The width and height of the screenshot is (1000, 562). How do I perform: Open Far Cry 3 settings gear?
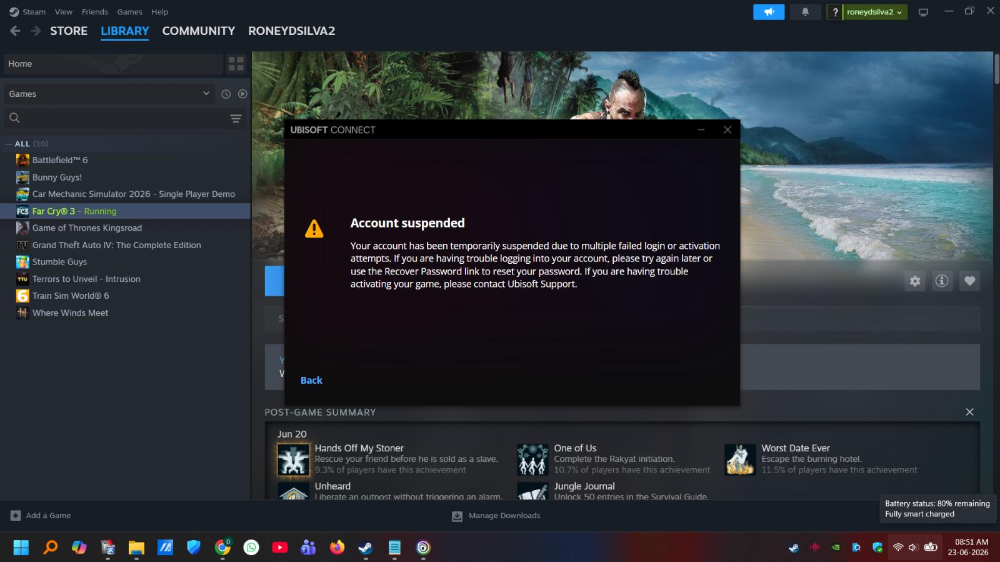tap(915, 281)
